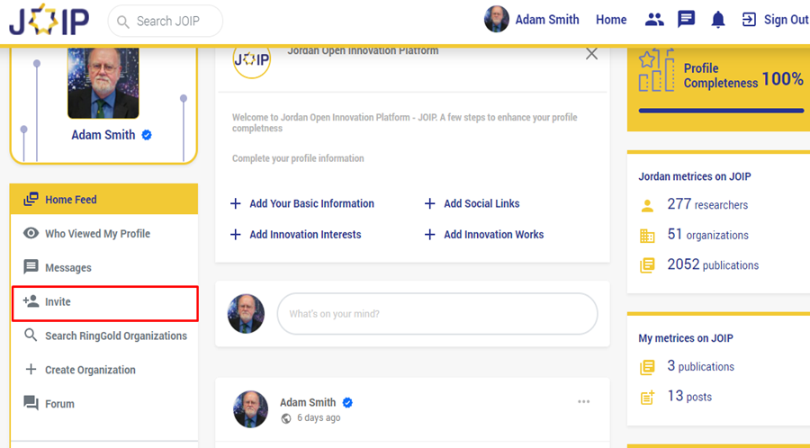Click the plus icon for Add Social Links
810x448 pixels.
(x=430, y=204)
